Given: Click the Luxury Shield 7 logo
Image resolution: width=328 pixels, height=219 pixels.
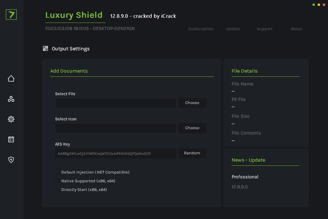Looking at the screenshot, I should 11,15.
